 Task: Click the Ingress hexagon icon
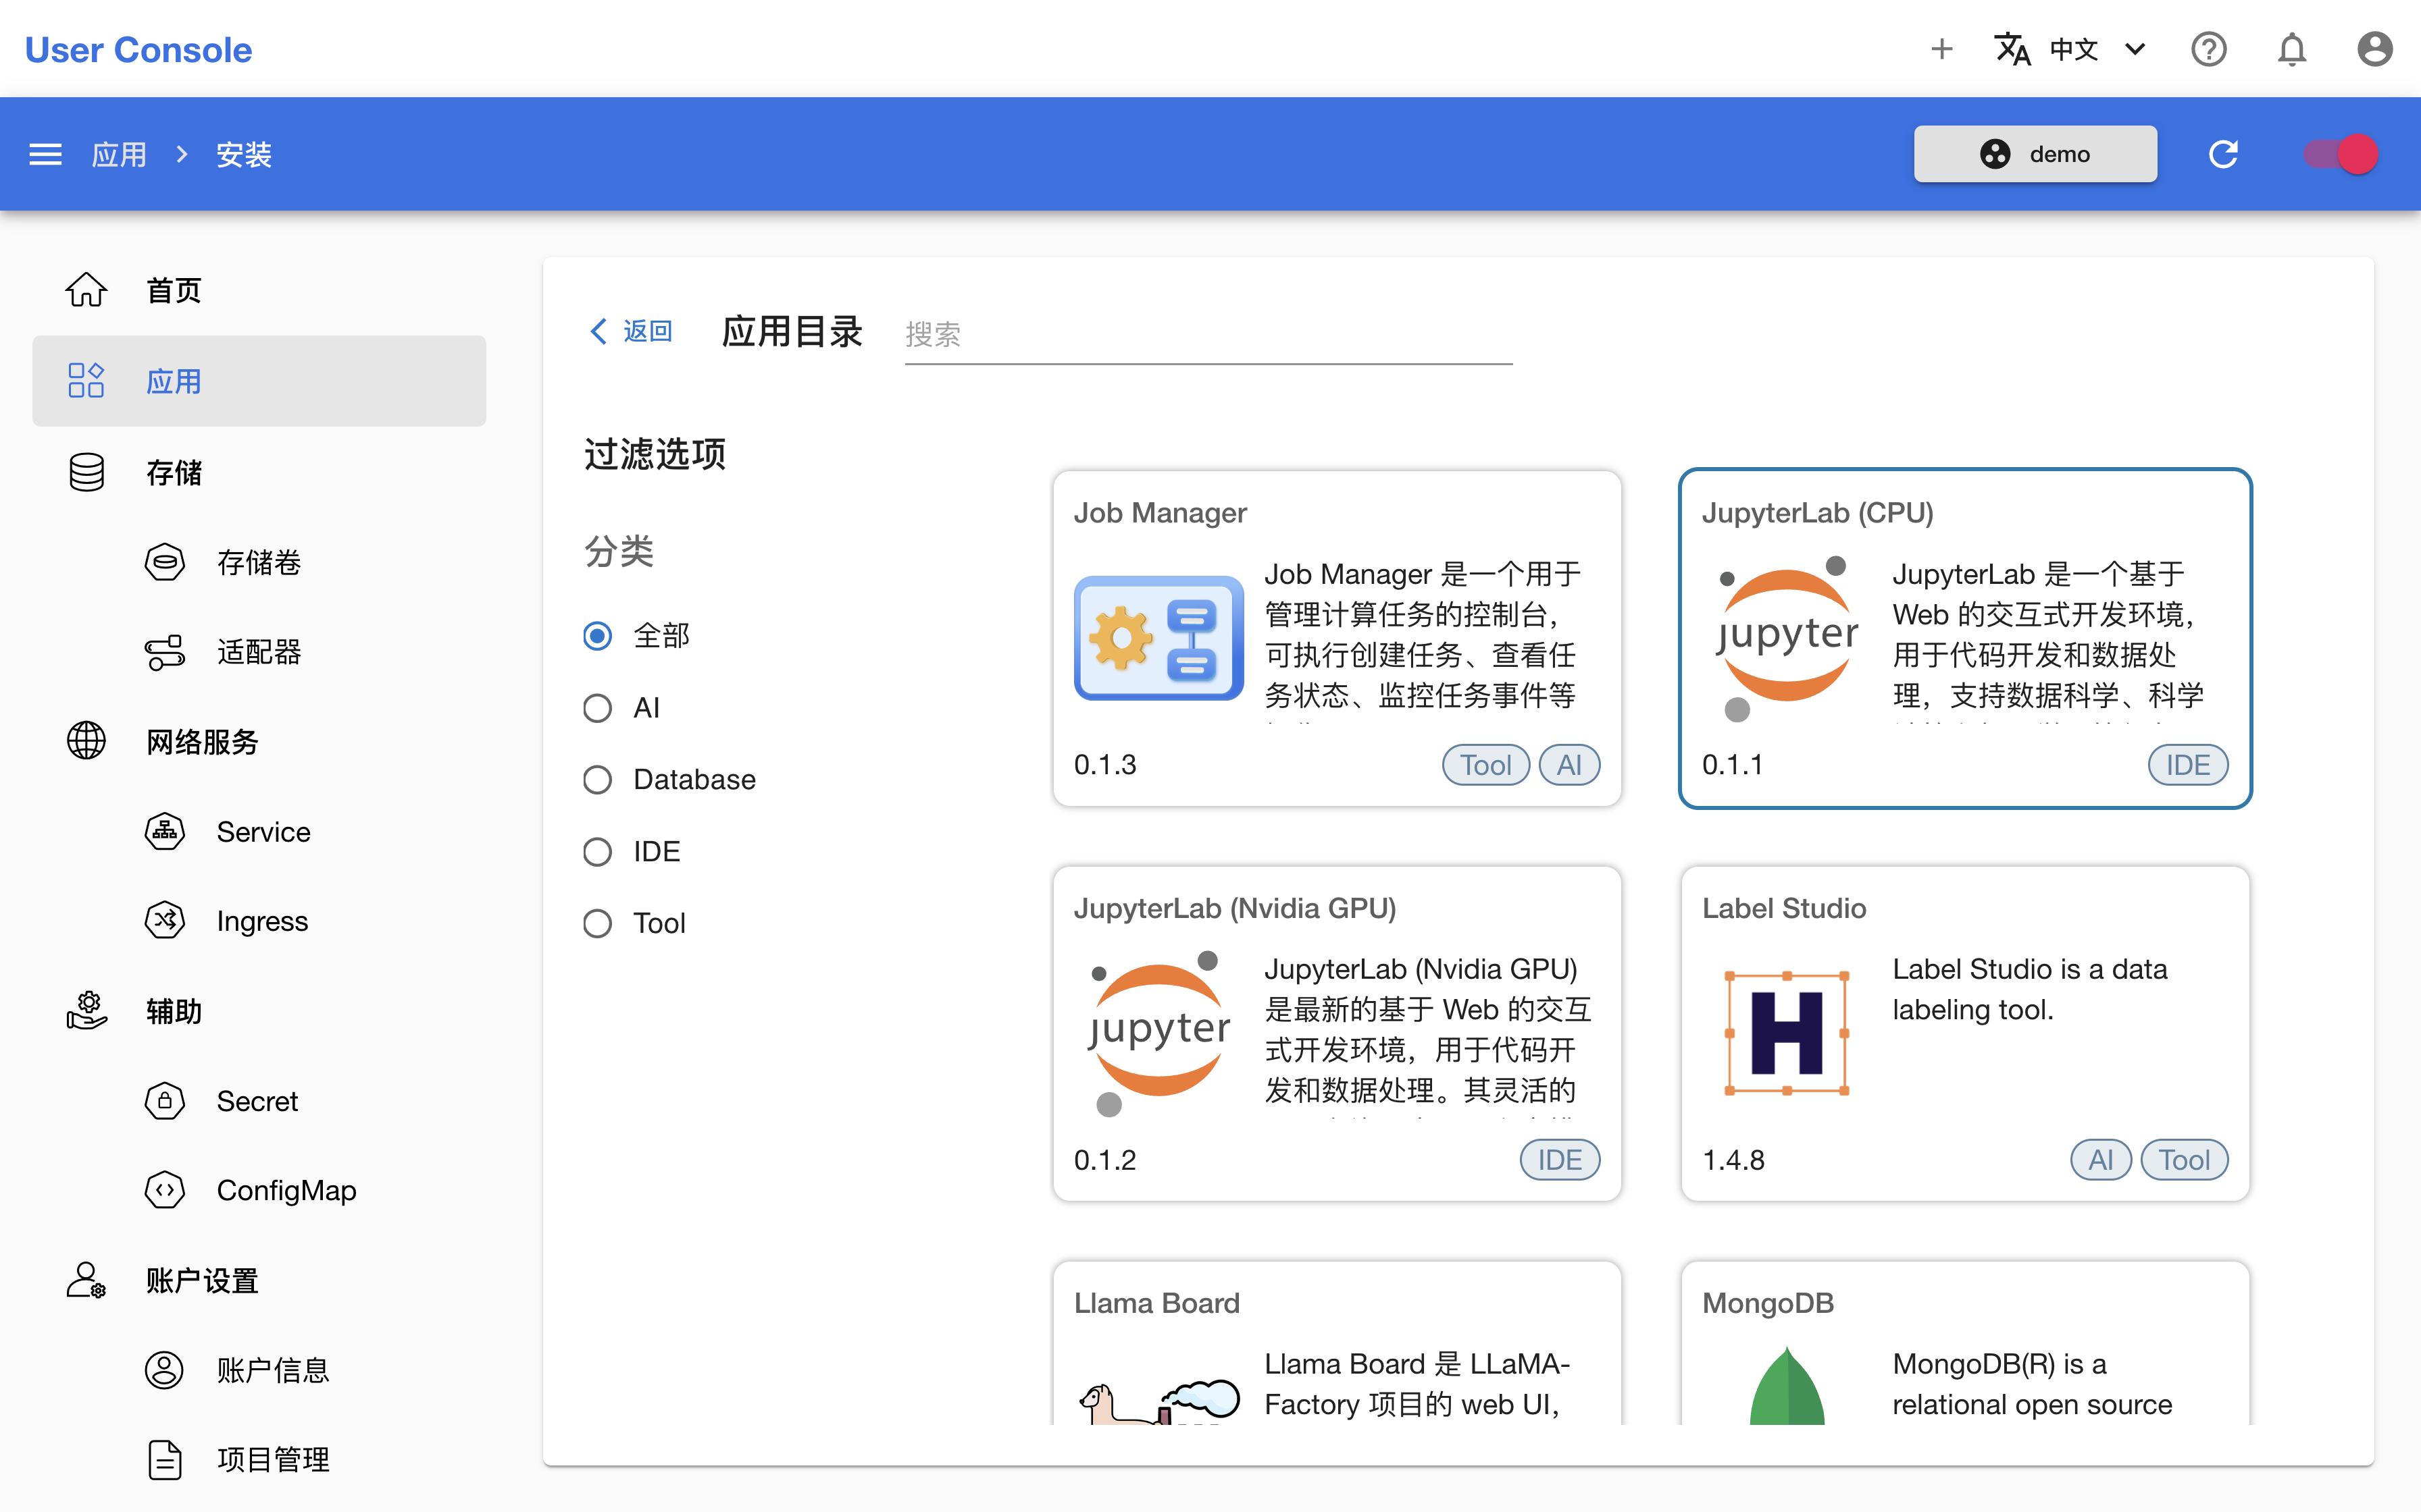[x=165, y=920]
